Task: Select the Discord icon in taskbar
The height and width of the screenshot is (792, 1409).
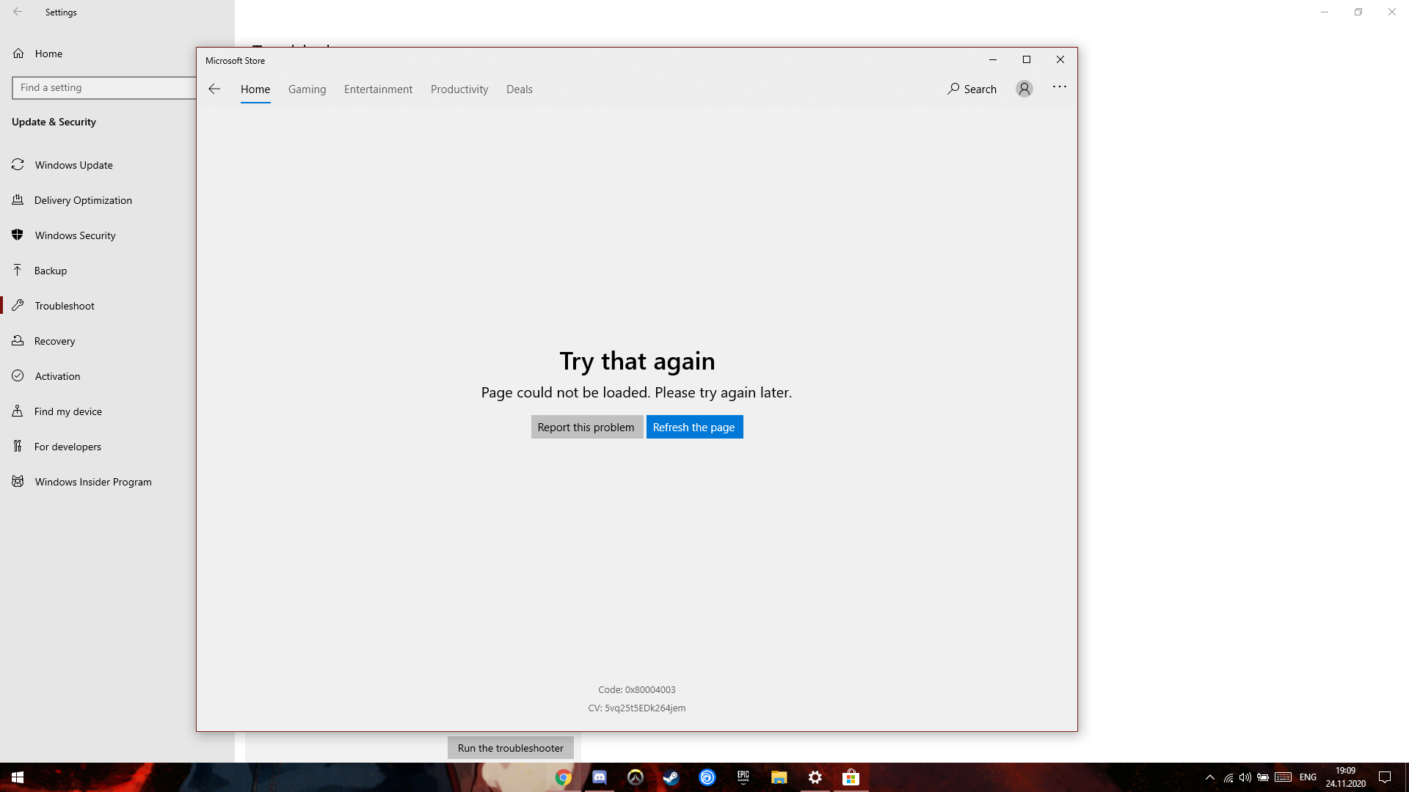Action: [x=599, y=777]
